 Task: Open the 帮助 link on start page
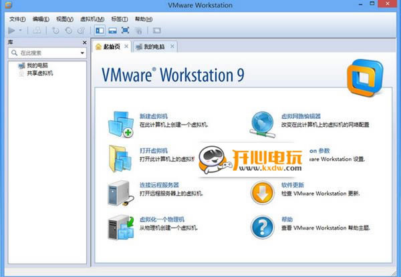click(x=287, y=220)
